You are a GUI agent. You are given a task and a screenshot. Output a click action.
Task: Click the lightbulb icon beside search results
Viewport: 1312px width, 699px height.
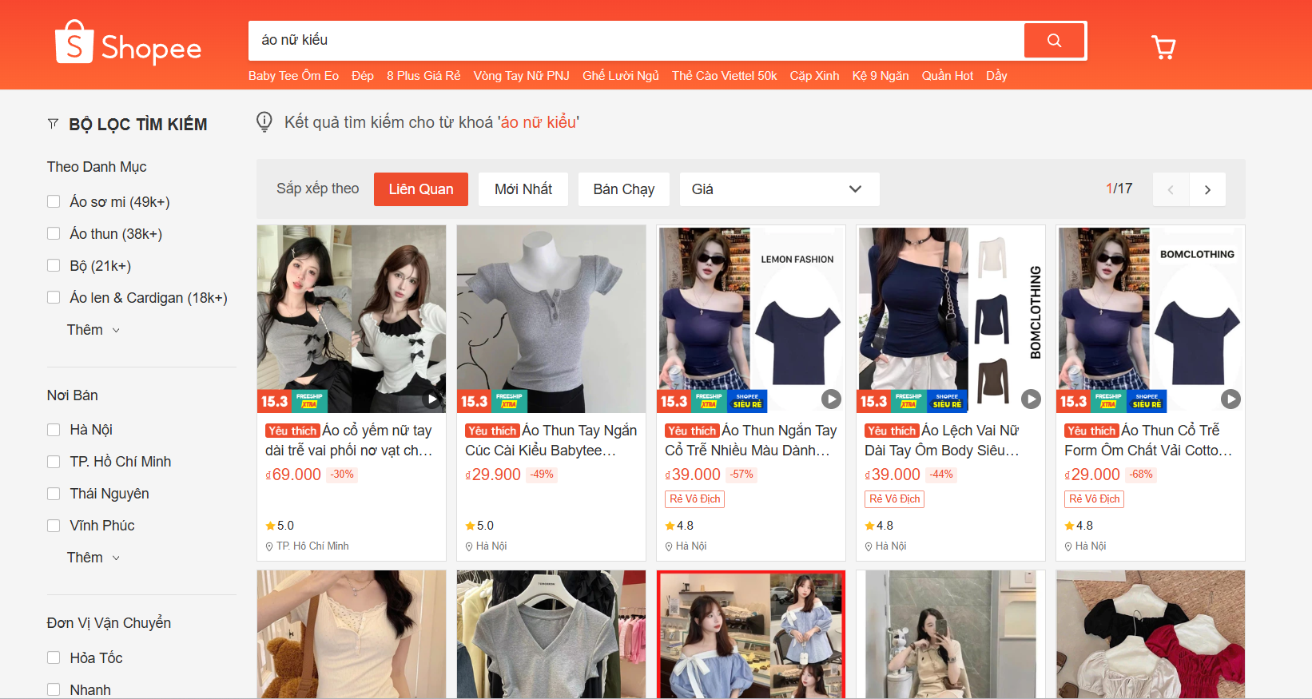pyautogui.click(x=264, y=121)
